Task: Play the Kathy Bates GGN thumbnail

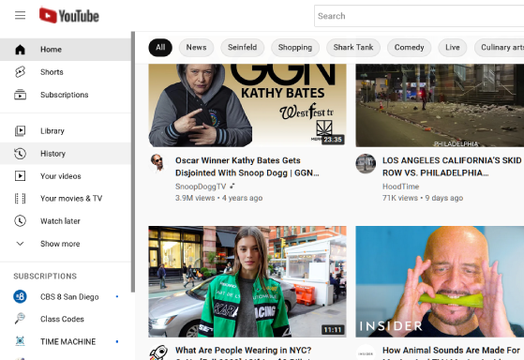Action: tap(247, 105)
